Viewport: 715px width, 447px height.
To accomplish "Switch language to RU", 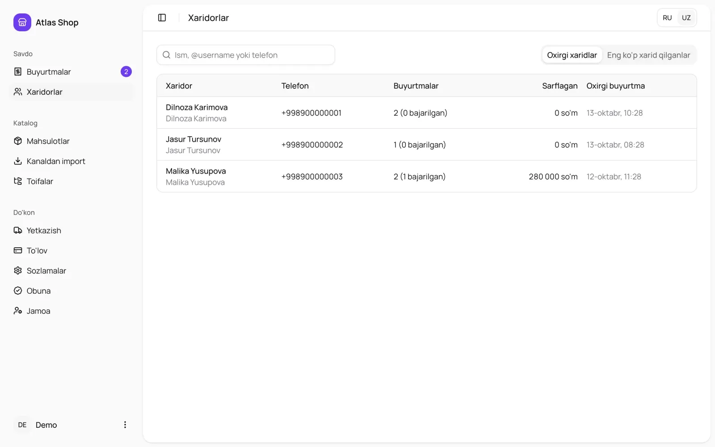I will pyautogui.click(x=667, y=18).
